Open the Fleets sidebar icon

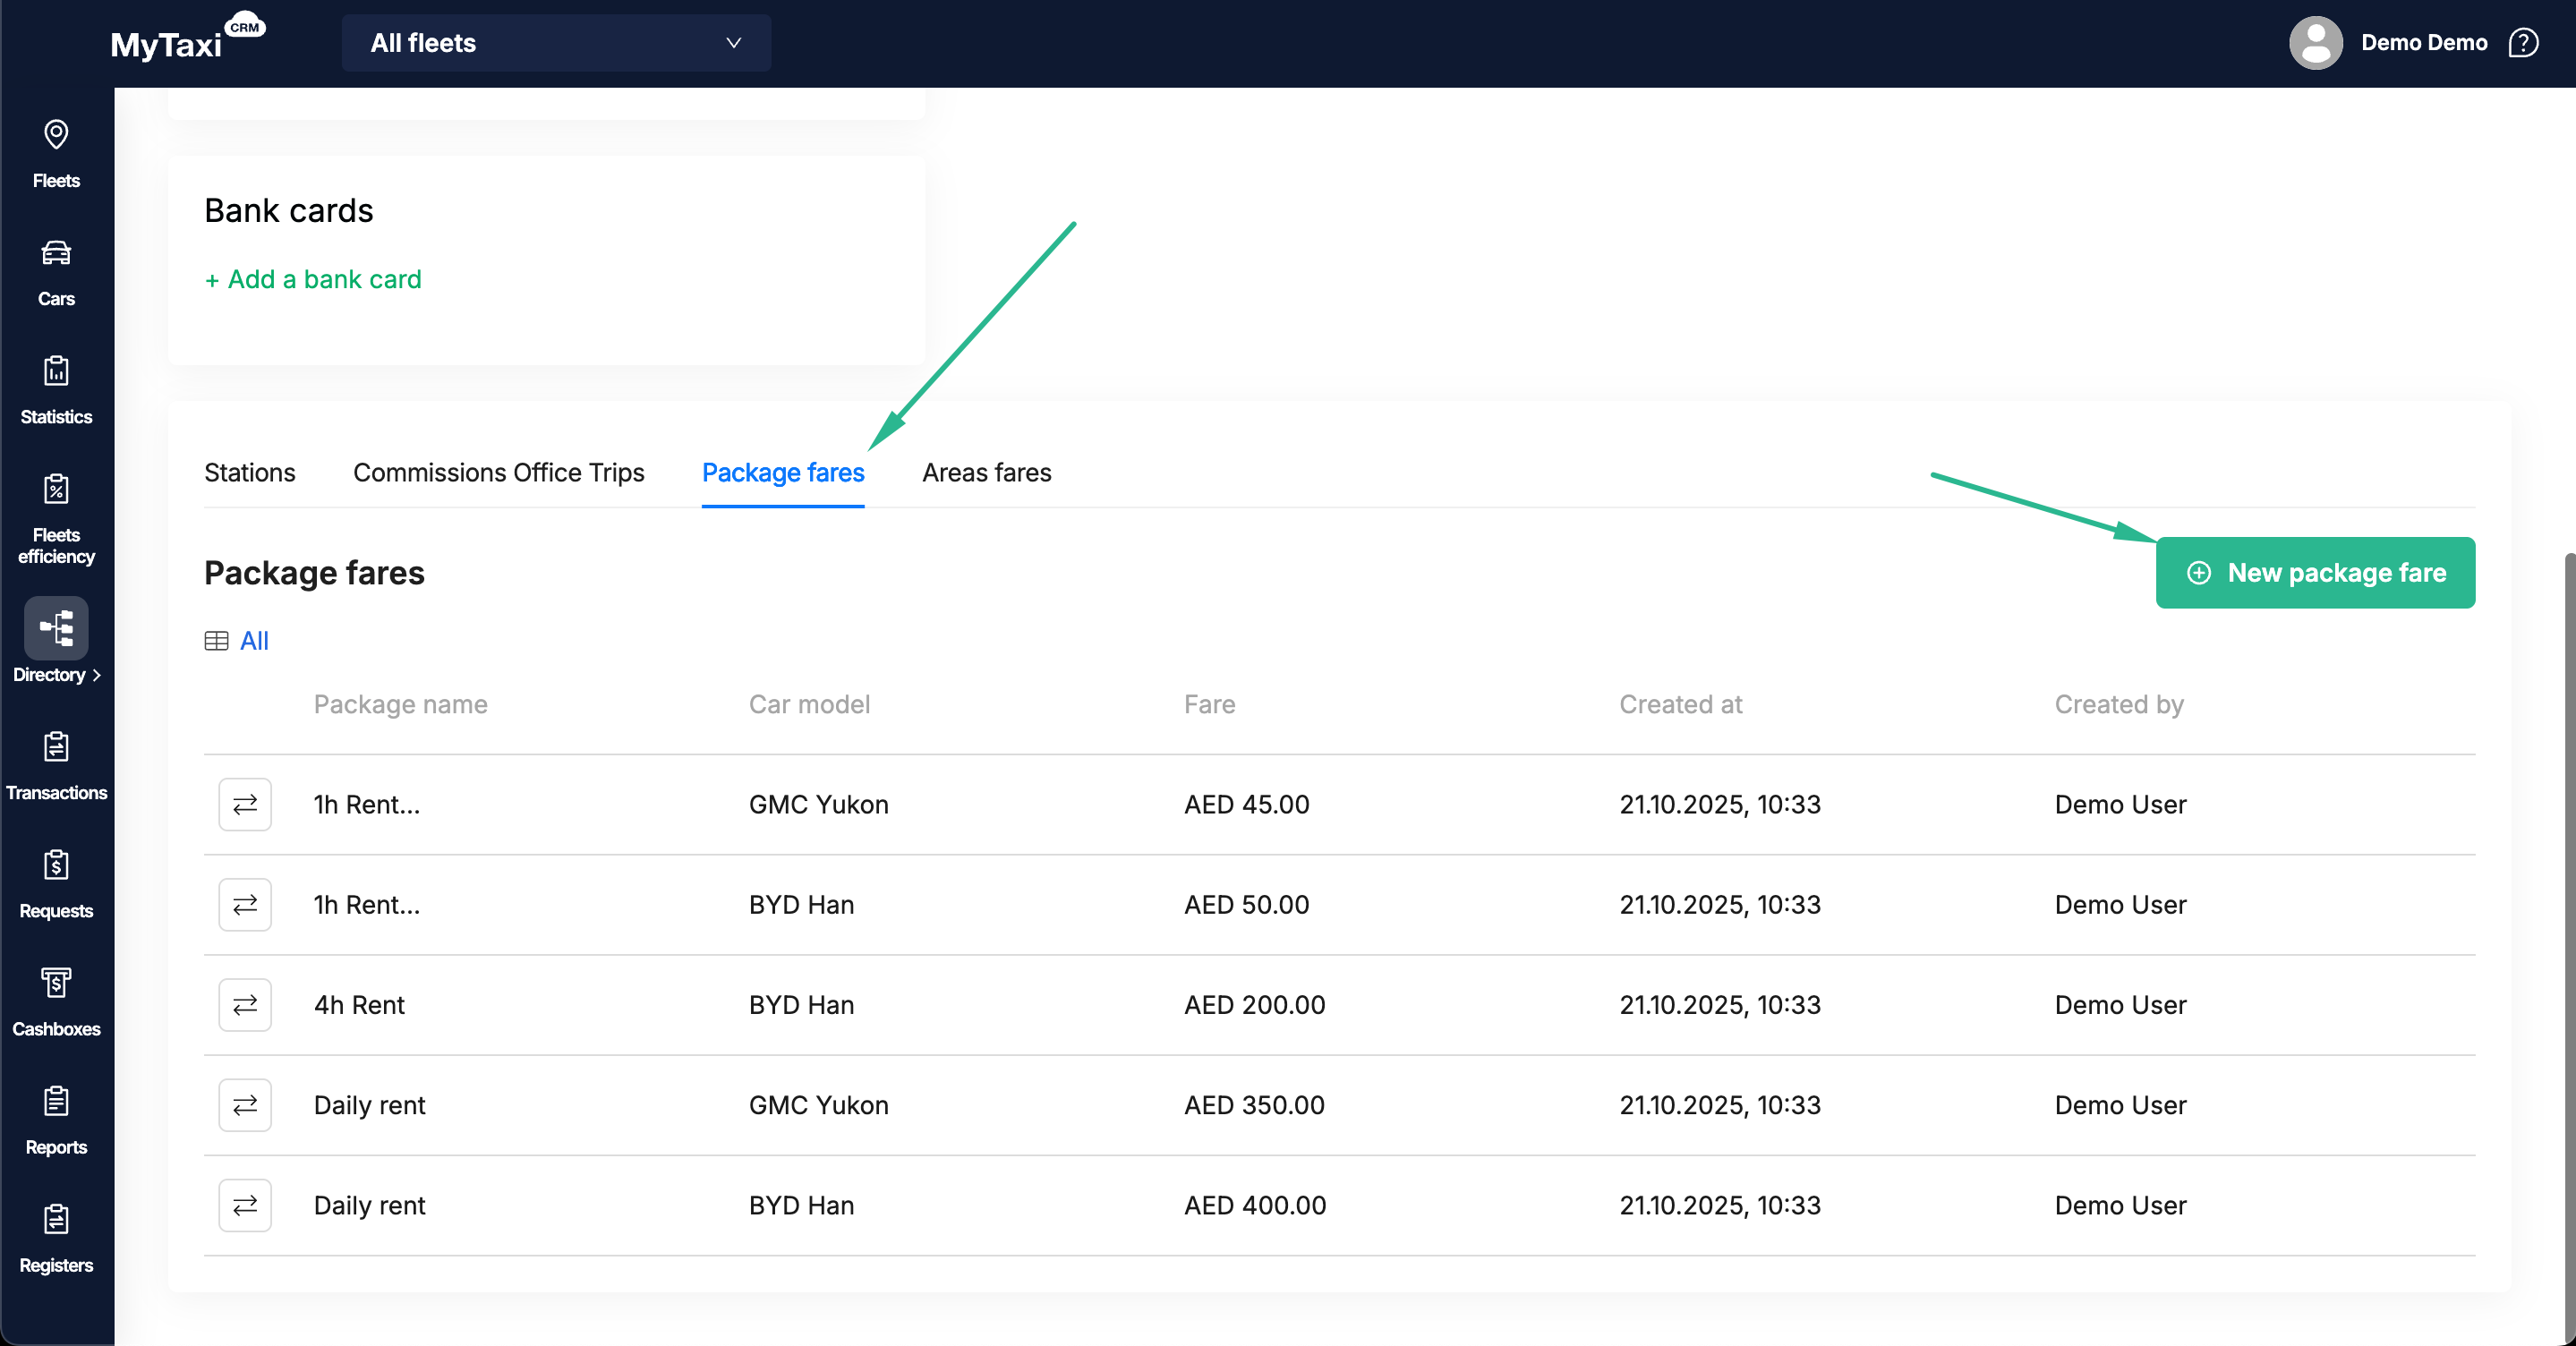pos(56,135)
